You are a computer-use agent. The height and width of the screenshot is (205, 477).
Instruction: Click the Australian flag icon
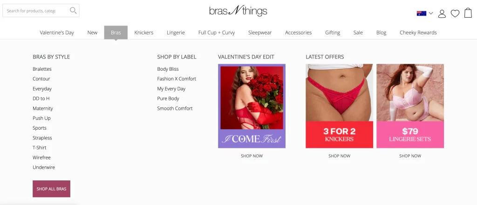[x=421, y=13]
